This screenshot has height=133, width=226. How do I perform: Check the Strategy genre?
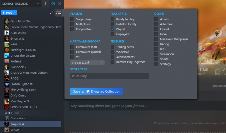[156, 64]
